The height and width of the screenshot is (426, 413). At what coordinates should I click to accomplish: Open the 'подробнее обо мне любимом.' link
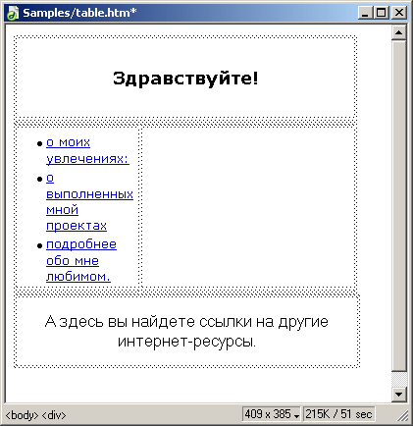[x=81, y=260]
